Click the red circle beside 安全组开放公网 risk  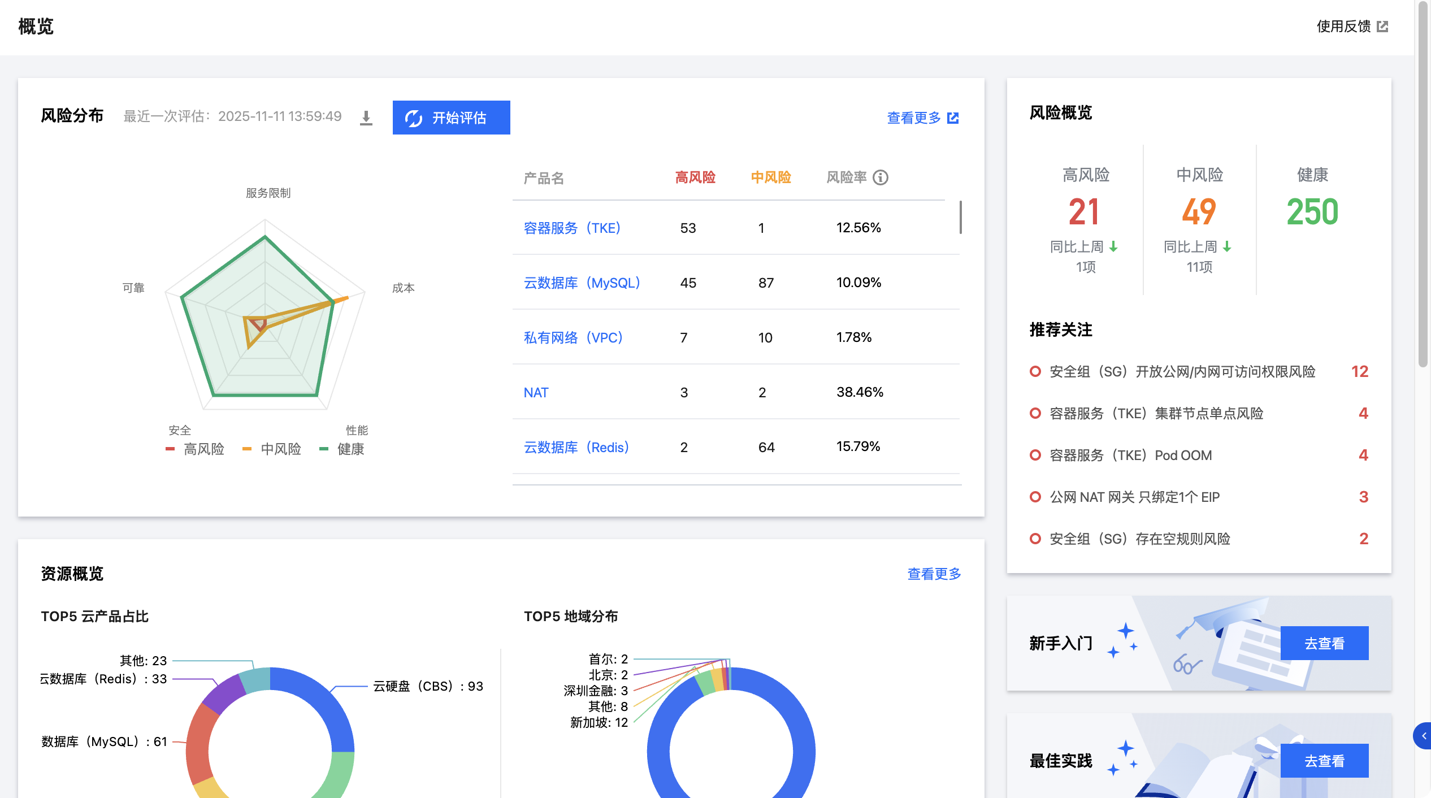coord(1035,371)
